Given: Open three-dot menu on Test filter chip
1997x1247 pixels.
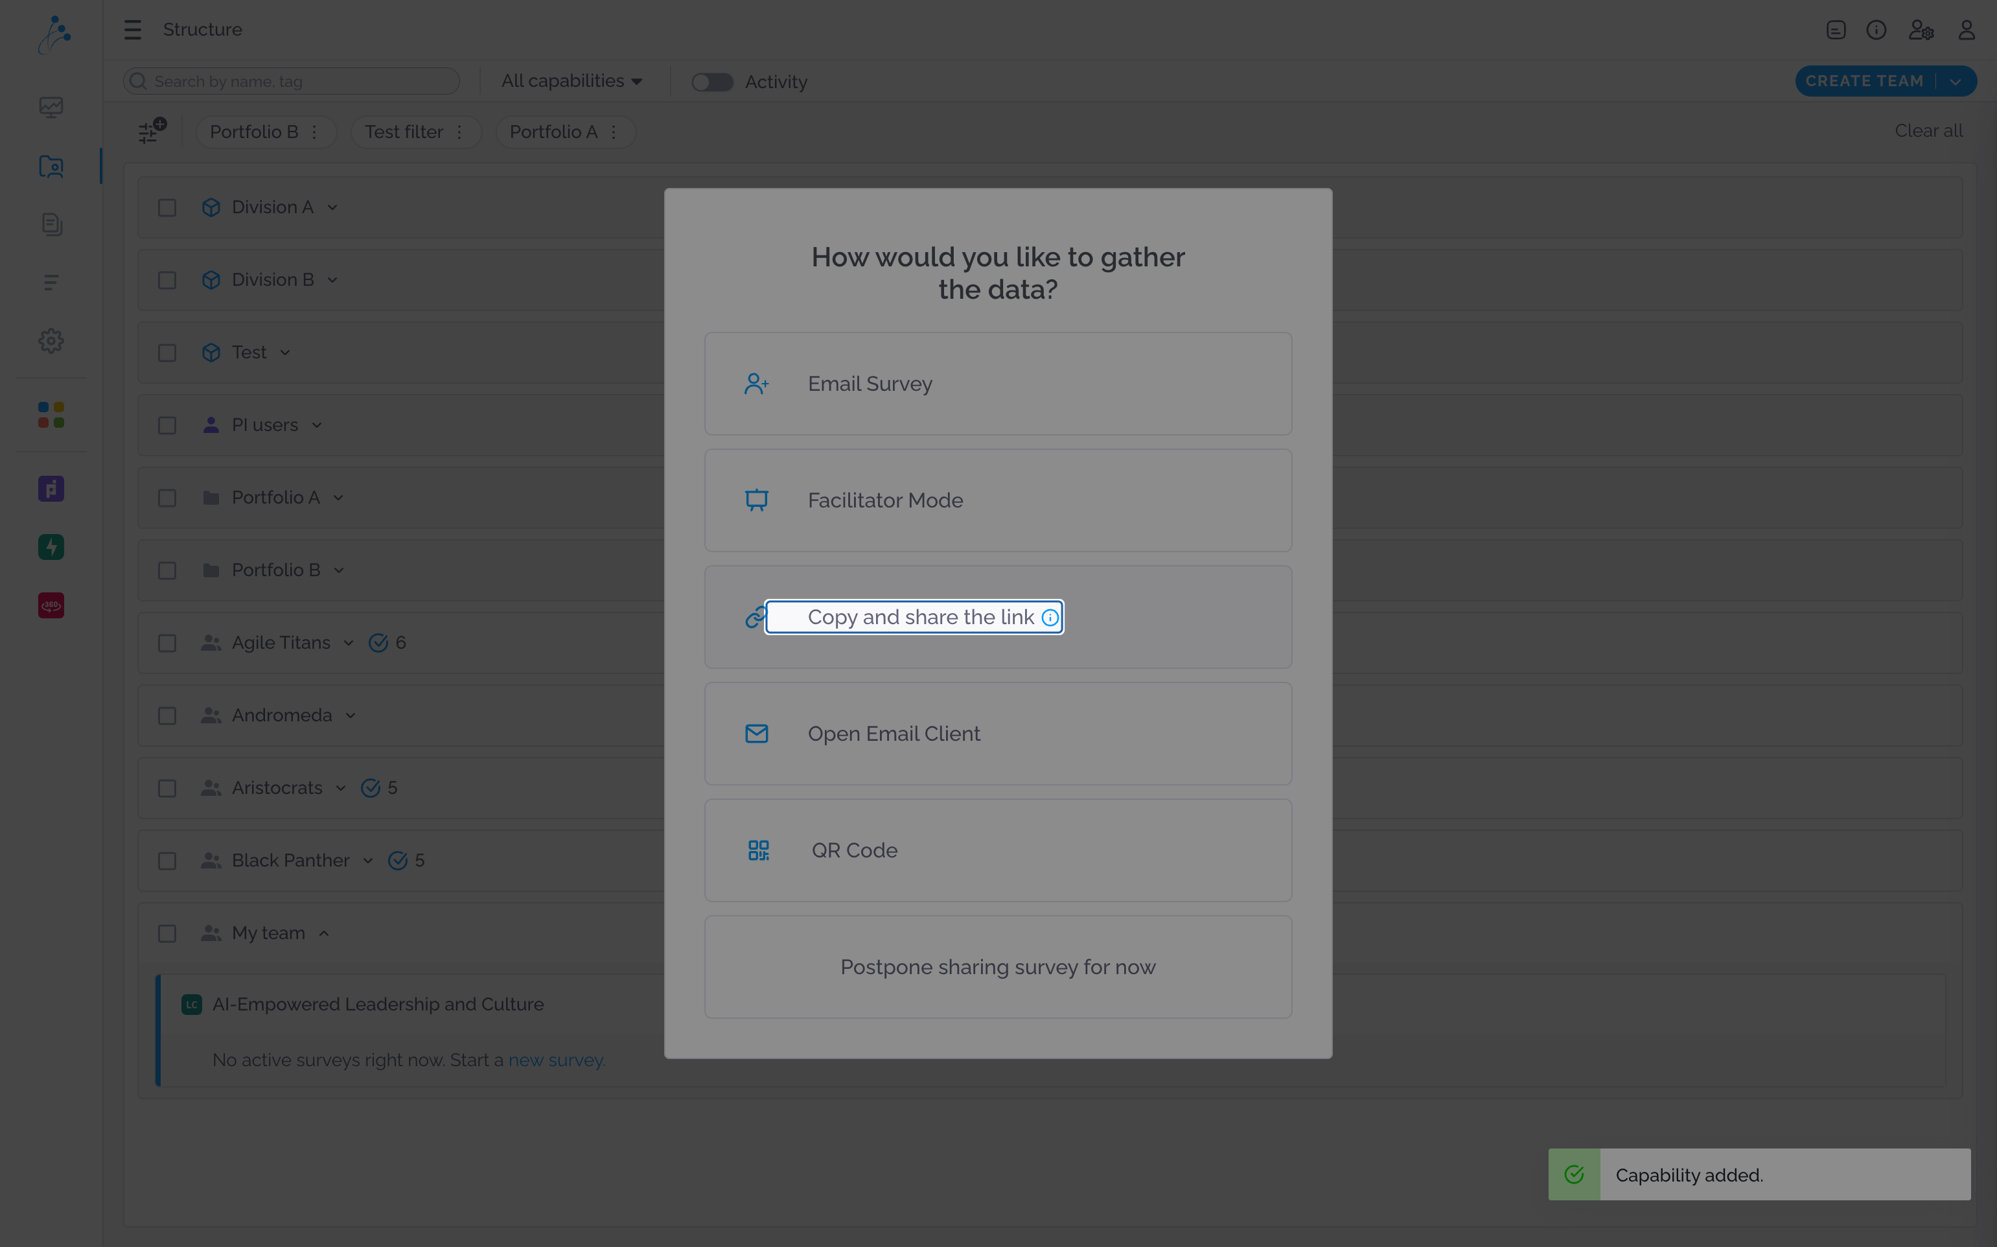Looking at the screenshot, I should [x=459, y=132].
